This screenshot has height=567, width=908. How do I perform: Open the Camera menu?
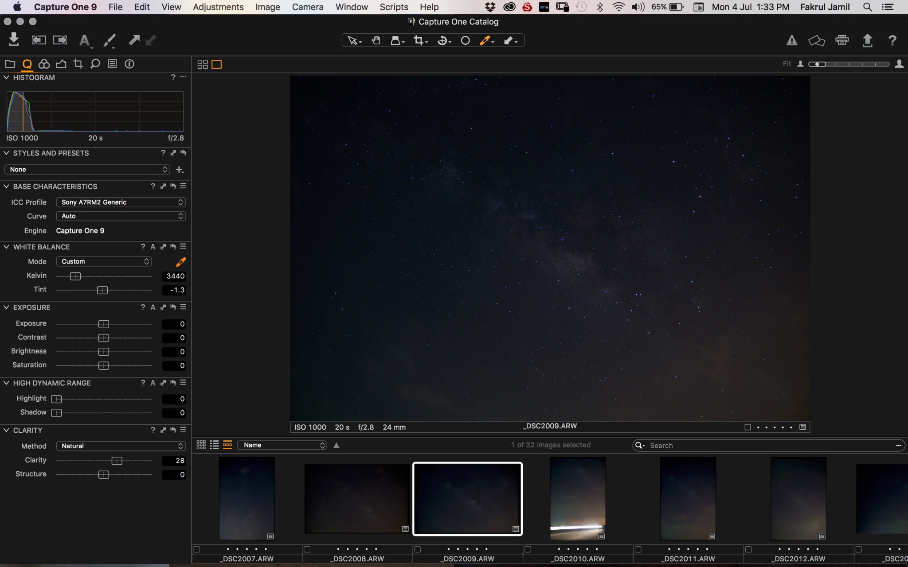pyautogui.click(x=307, y=7)
